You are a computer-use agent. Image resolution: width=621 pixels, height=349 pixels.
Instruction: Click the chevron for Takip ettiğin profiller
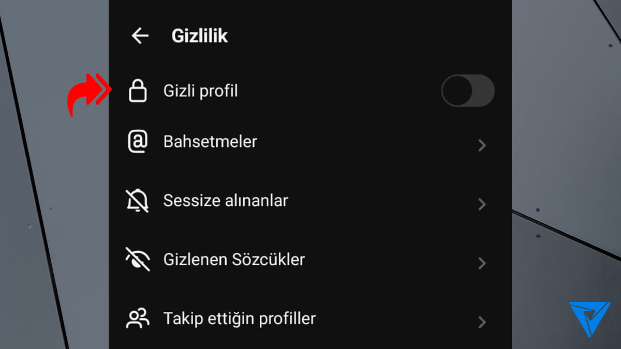click(481, 322)
